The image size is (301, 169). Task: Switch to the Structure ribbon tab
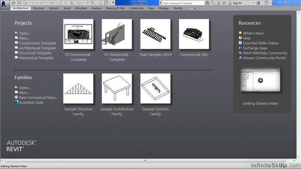point(39,8)
